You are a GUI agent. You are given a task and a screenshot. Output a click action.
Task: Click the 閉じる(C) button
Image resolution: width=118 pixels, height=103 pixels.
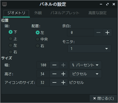click(x=103, y=98)
